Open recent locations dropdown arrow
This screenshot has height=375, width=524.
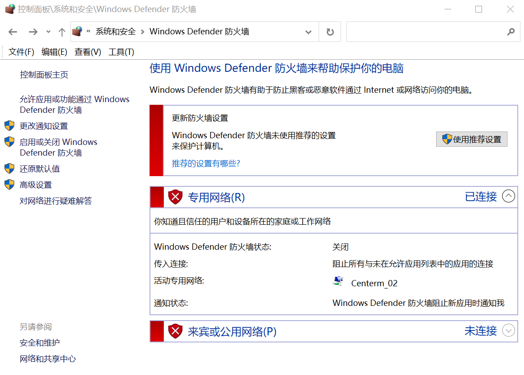(49, 32)
